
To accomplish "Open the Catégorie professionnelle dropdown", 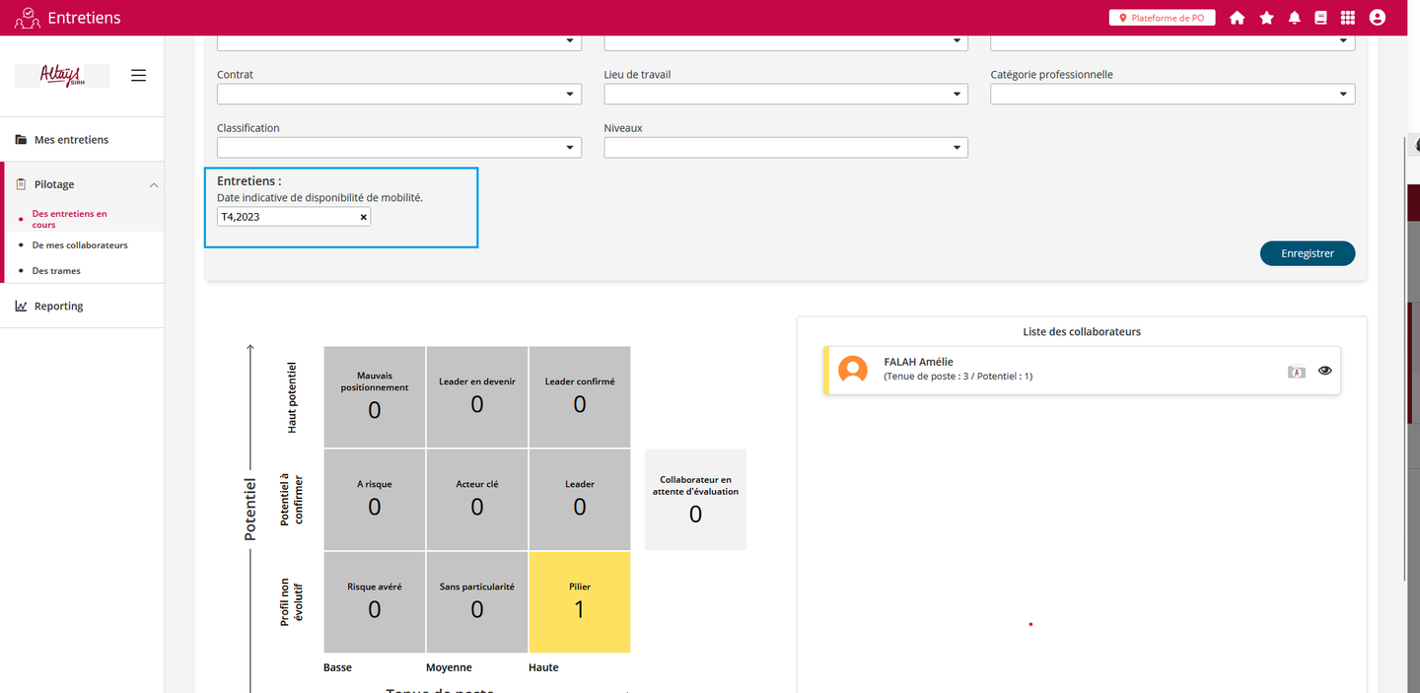I will (1171, 94).
